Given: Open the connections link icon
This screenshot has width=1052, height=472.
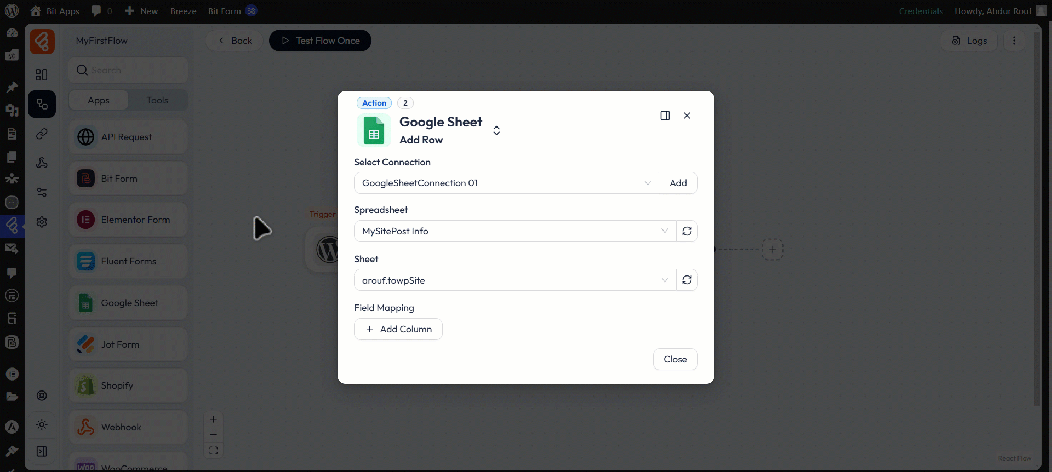Looking at the screenshot, I should pos(42,134).
